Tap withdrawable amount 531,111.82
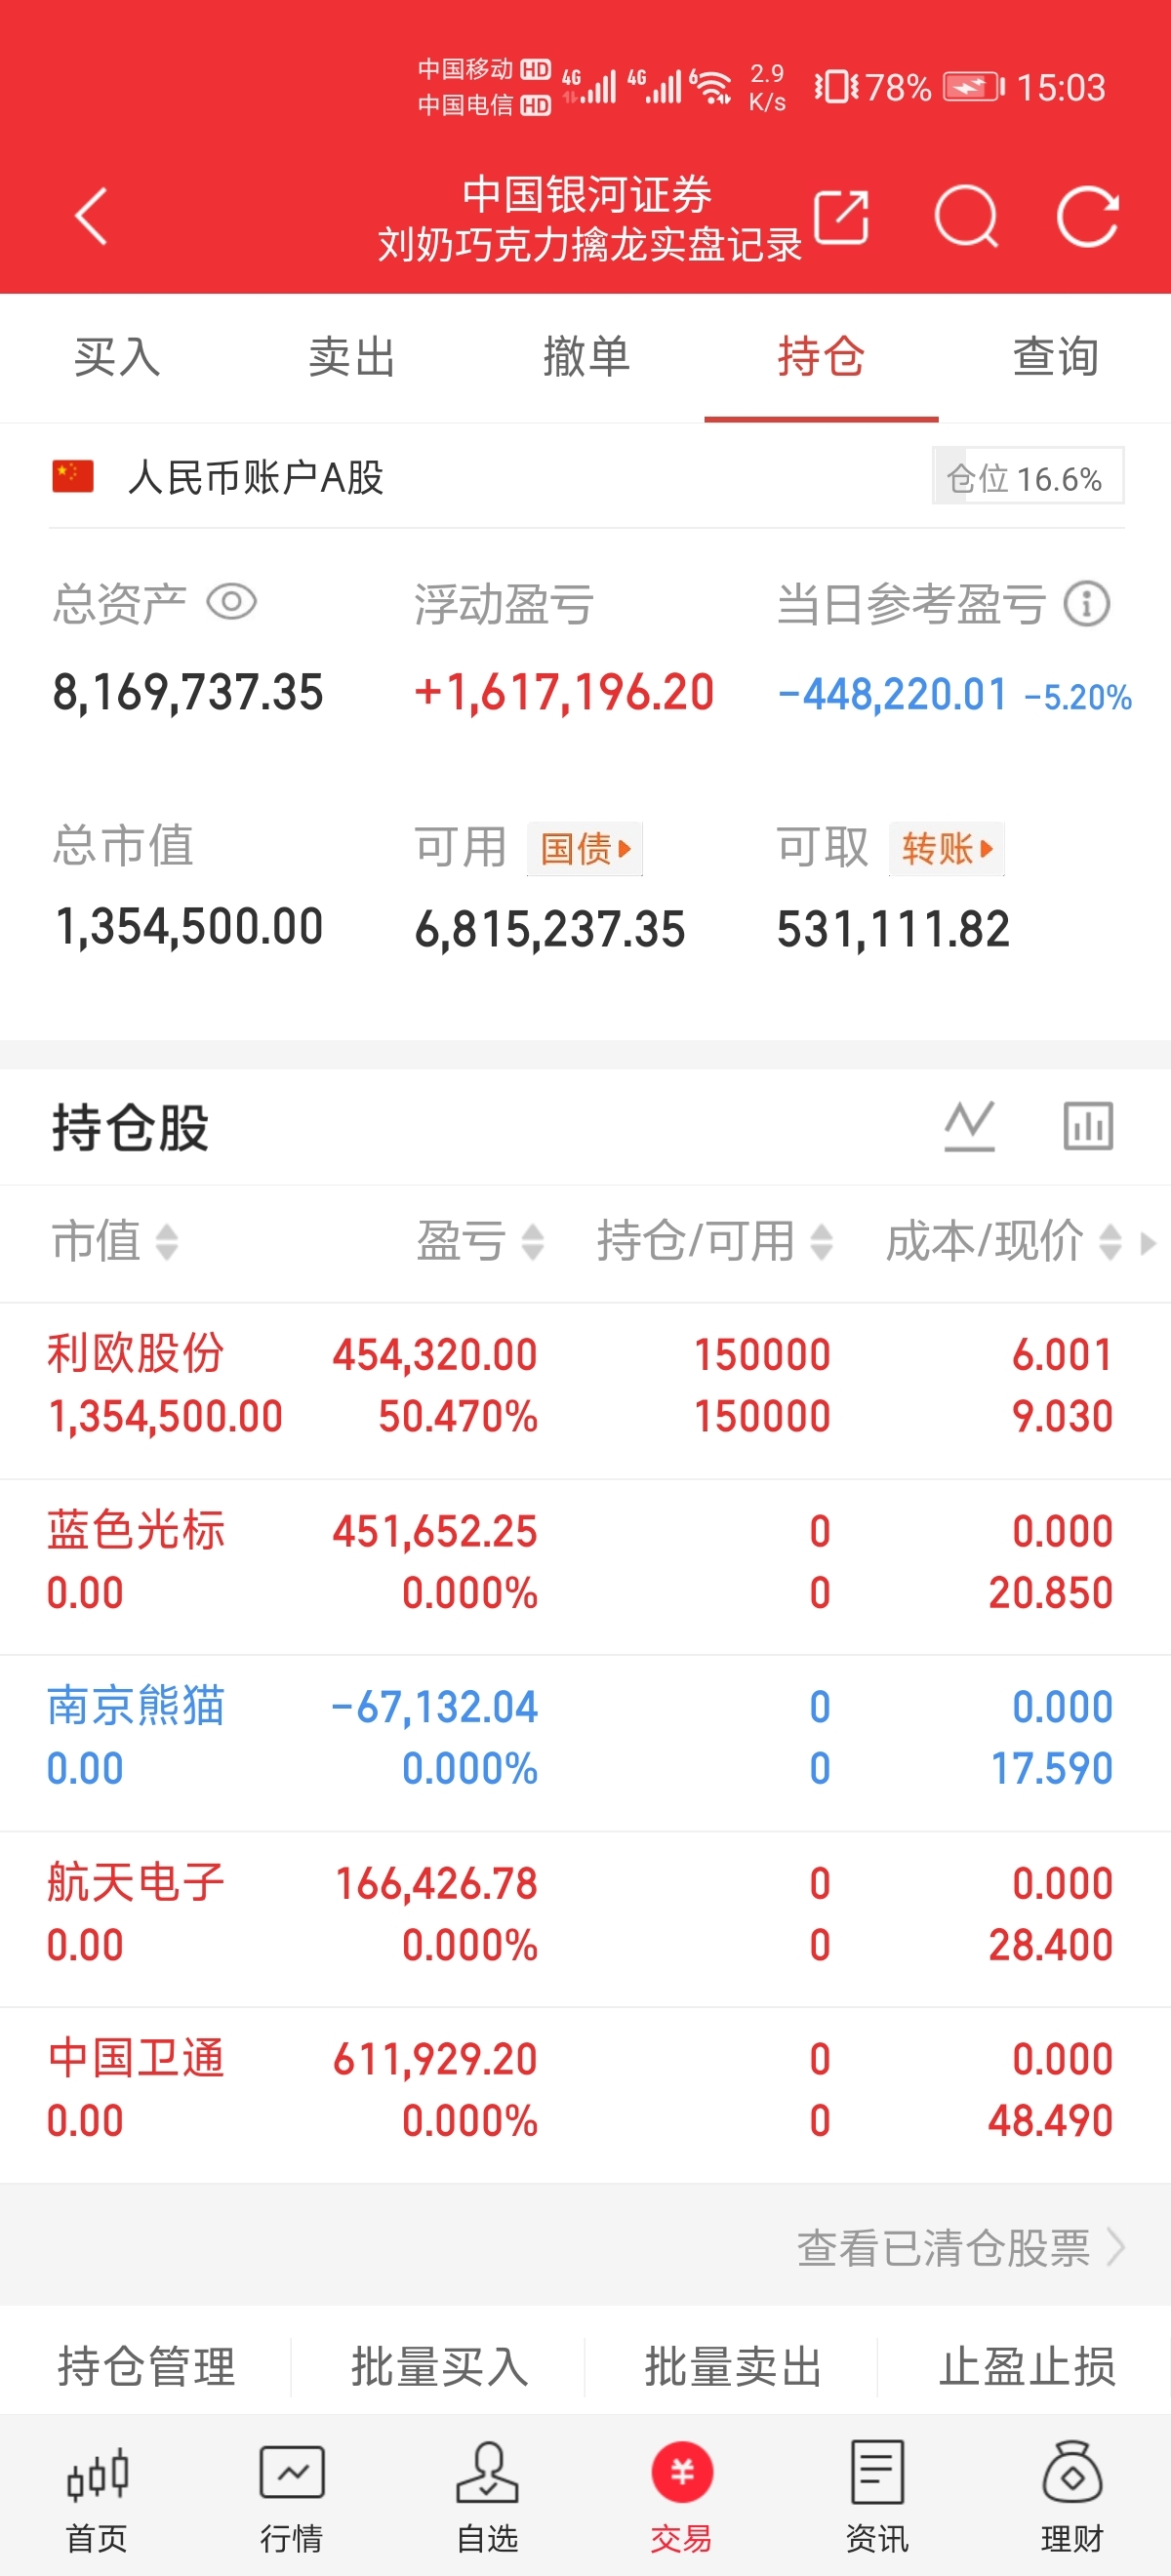 [893, 929]
